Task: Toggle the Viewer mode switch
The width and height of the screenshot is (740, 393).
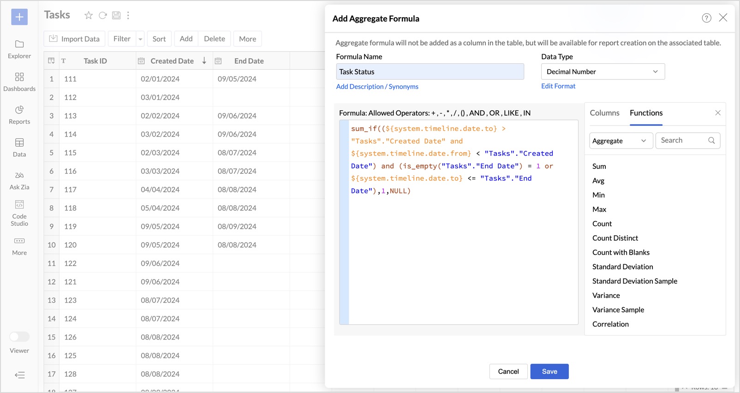Action: [x=19, y=337]
